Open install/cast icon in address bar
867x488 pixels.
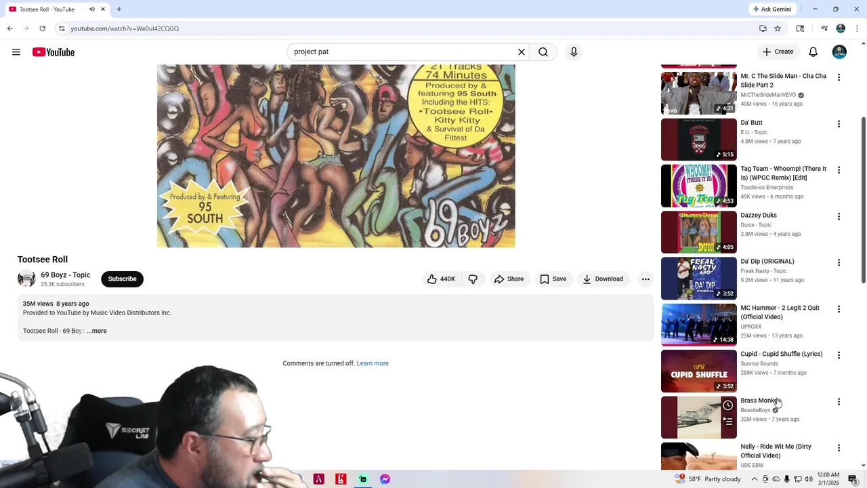point(763,28)
